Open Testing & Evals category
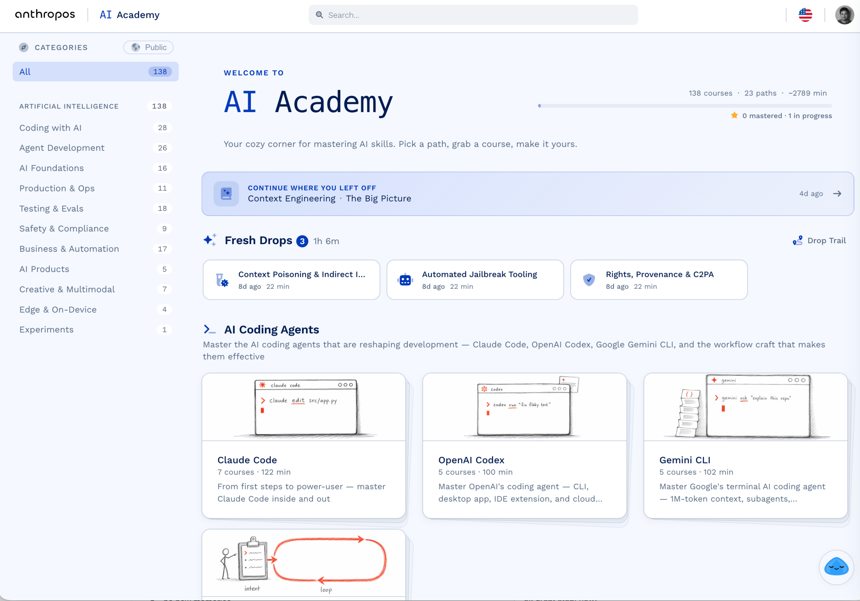This screenshot has width=860, height=601. pyautogui.click(x=95, y=209)
